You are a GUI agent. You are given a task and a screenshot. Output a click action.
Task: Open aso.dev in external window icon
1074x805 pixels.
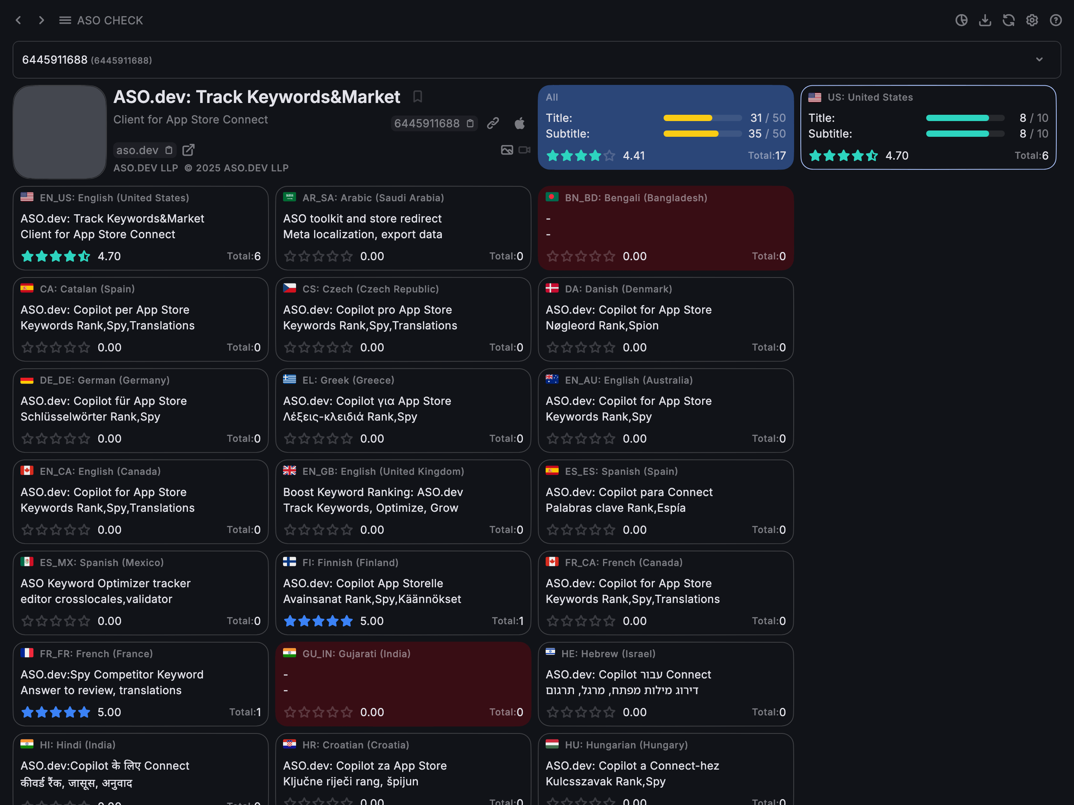pyautogui.click(x=188, y=150)
